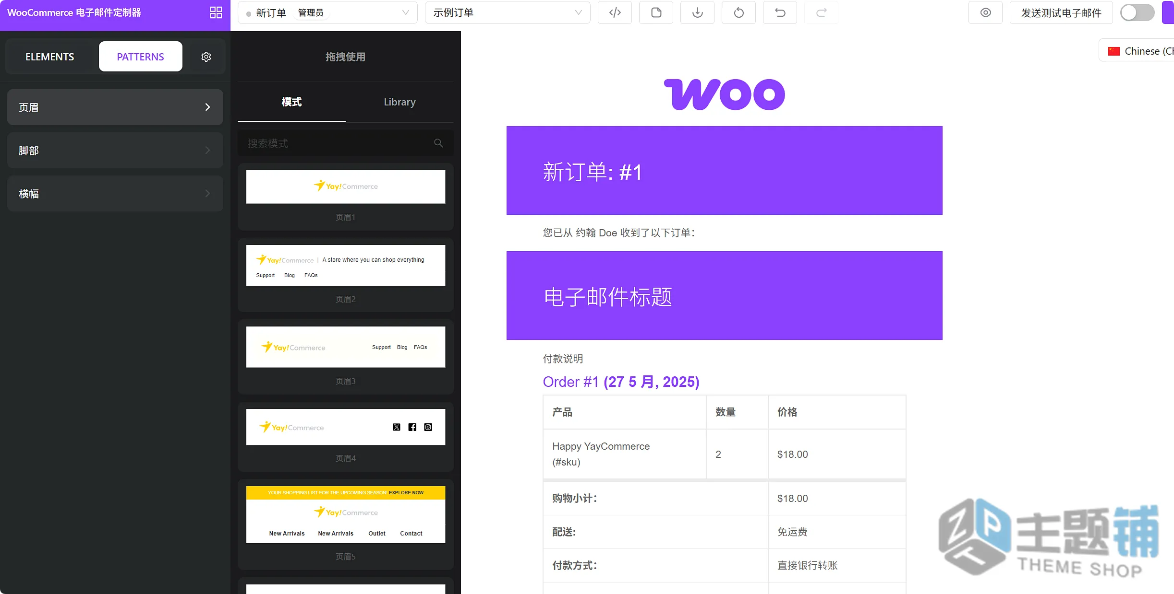Open the grid dashboard icon in header
This screenshot has height=594, width=1174.
[216, 13]
